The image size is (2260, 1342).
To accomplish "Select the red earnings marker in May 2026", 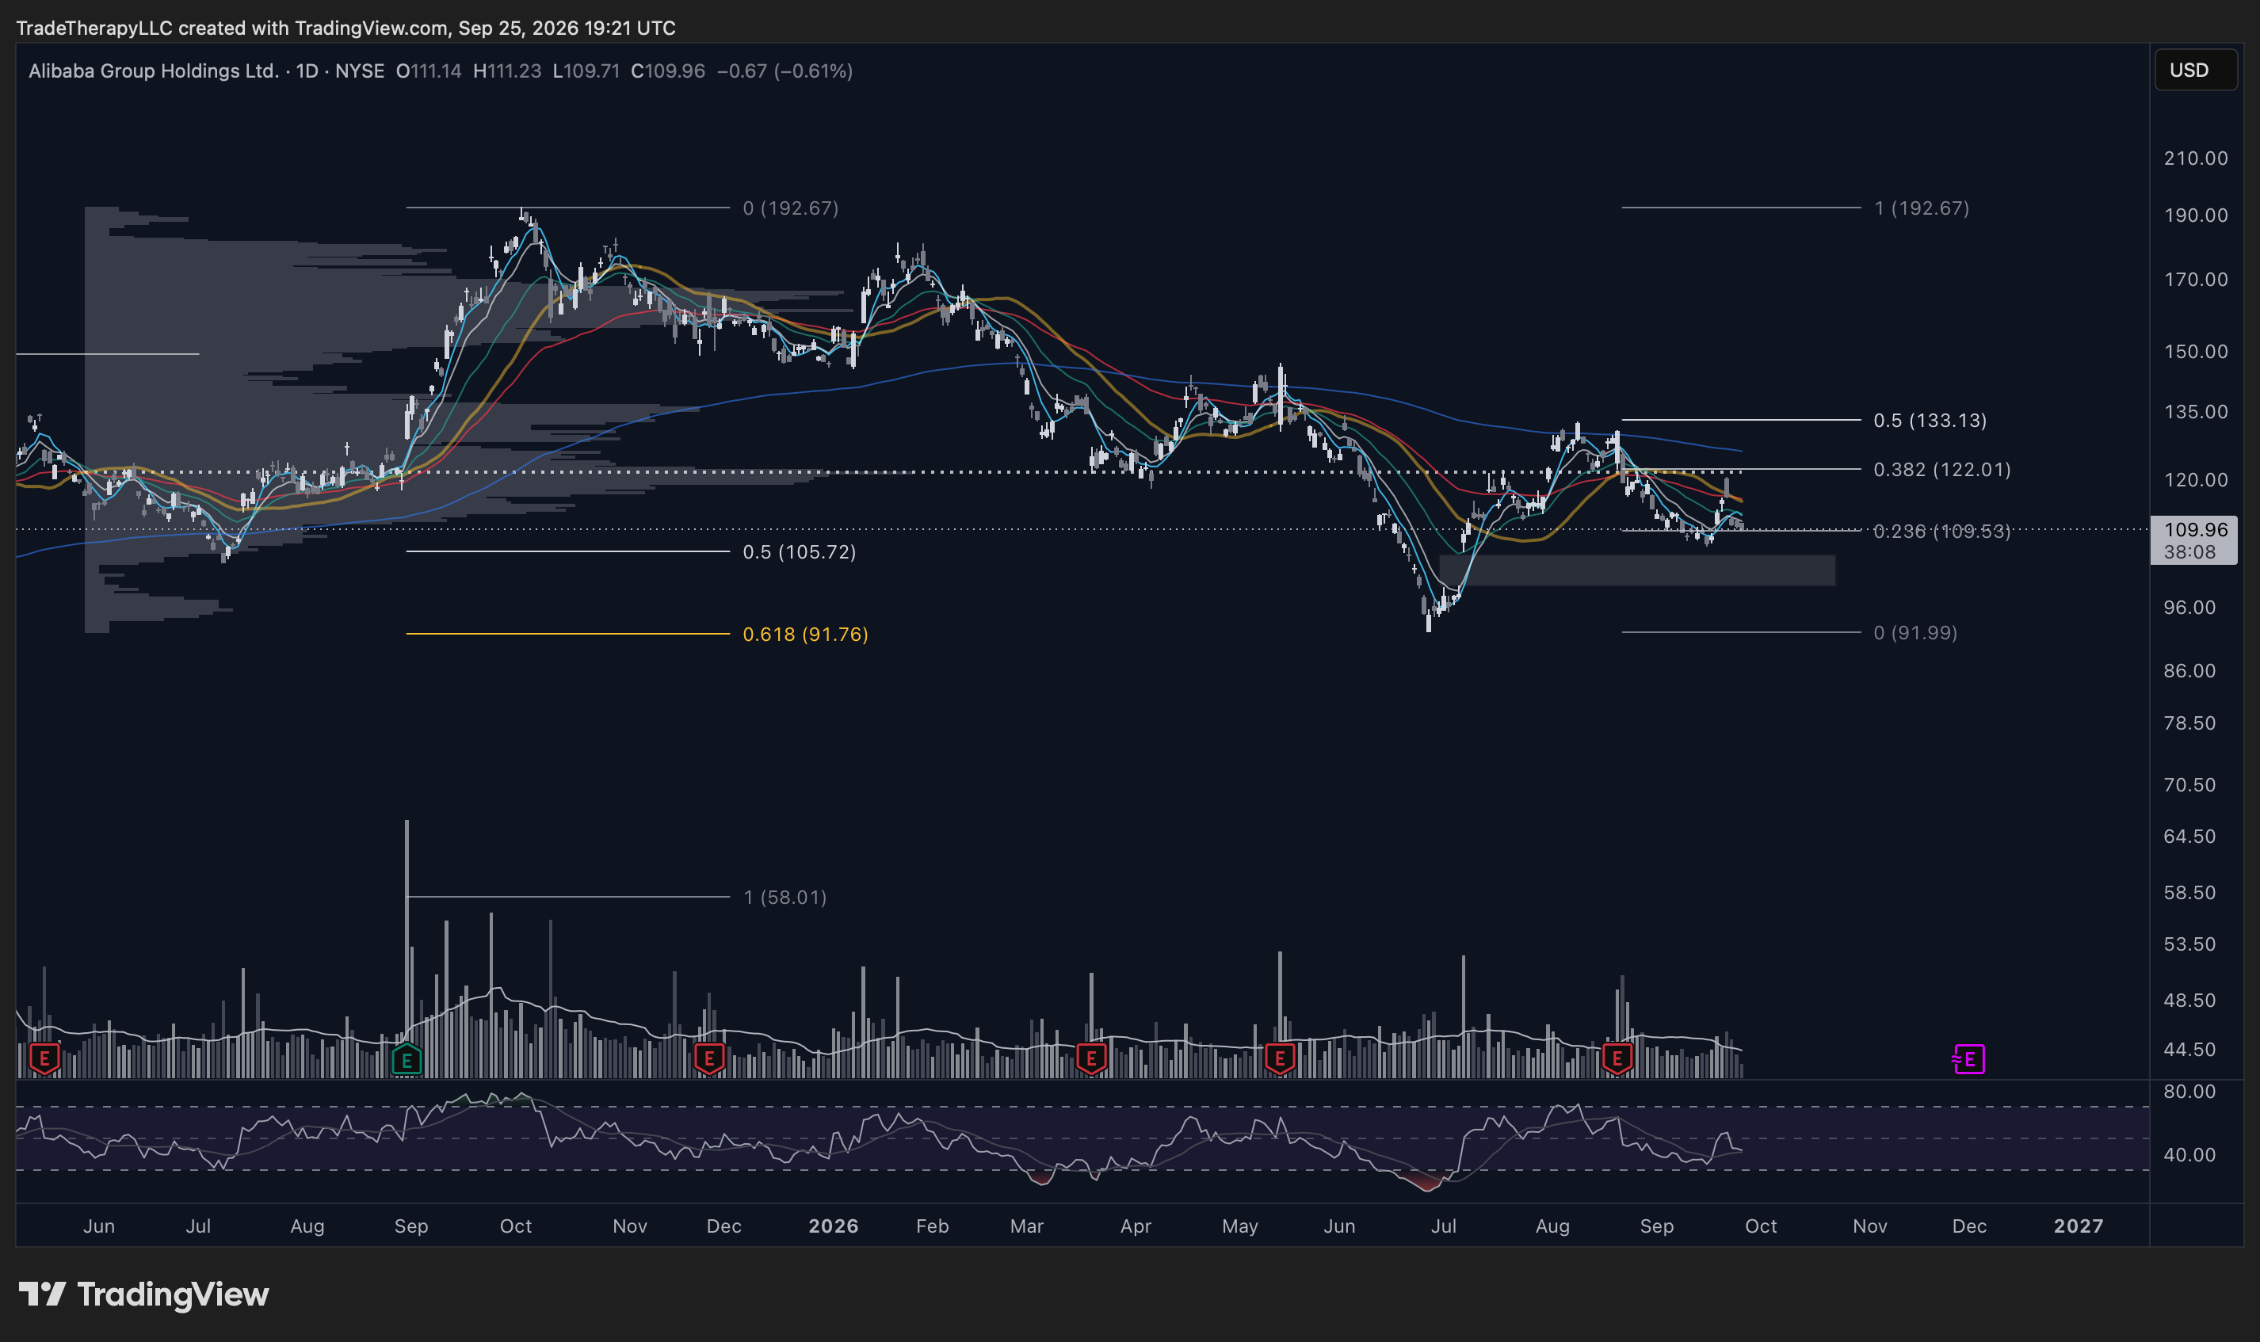I will (1280, 1058).
